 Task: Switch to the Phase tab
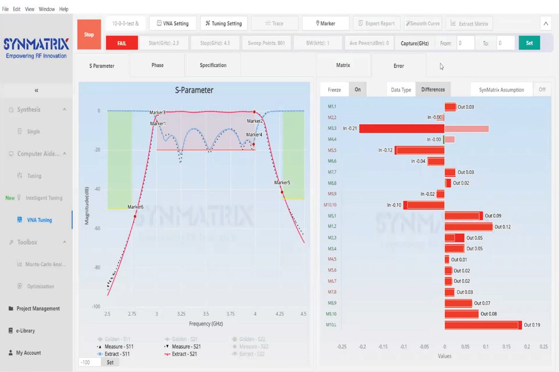click(157, 65)
